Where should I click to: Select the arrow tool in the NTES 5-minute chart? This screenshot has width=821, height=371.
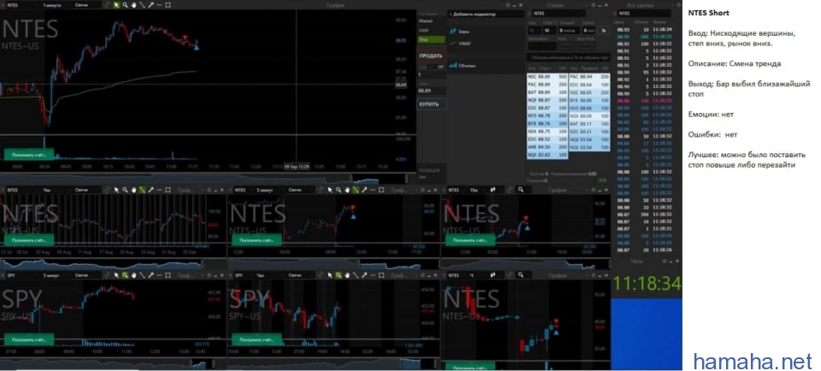click(x=364, y=190)
